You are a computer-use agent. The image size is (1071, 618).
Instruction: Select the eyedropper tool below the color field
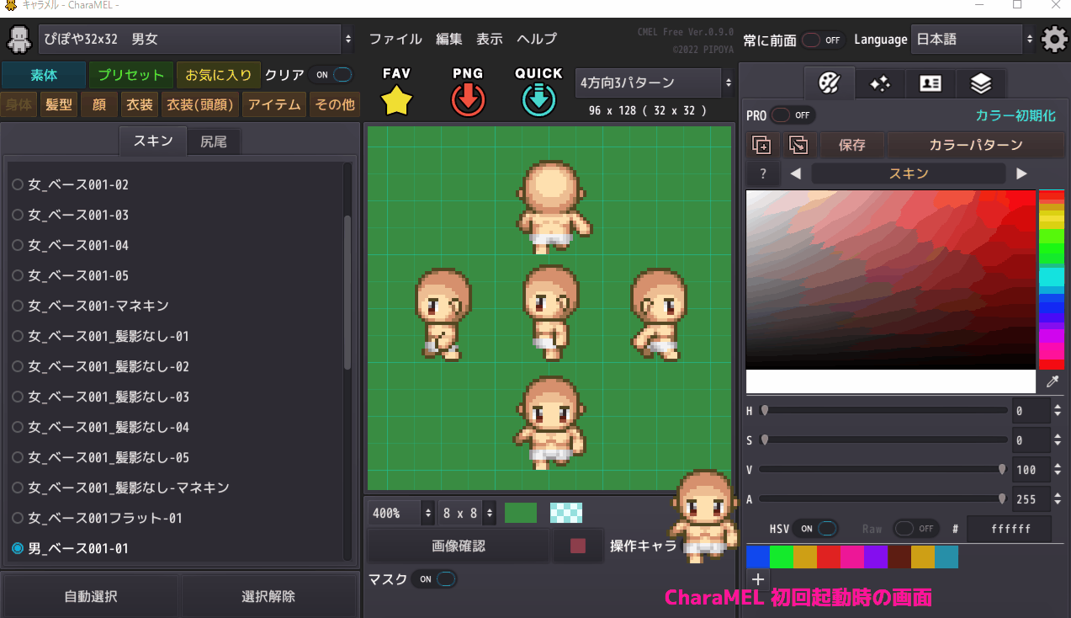pos(1052,381)
